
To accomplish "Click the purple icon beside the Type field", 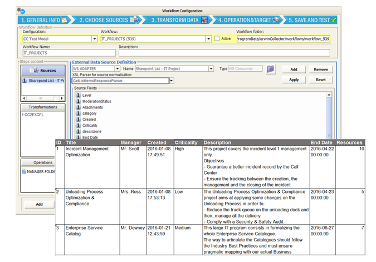I will 271,69.
